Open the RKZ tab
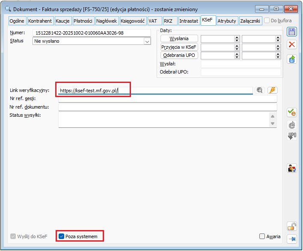Screen dimensions: 303x251 (x=169, y=21)
